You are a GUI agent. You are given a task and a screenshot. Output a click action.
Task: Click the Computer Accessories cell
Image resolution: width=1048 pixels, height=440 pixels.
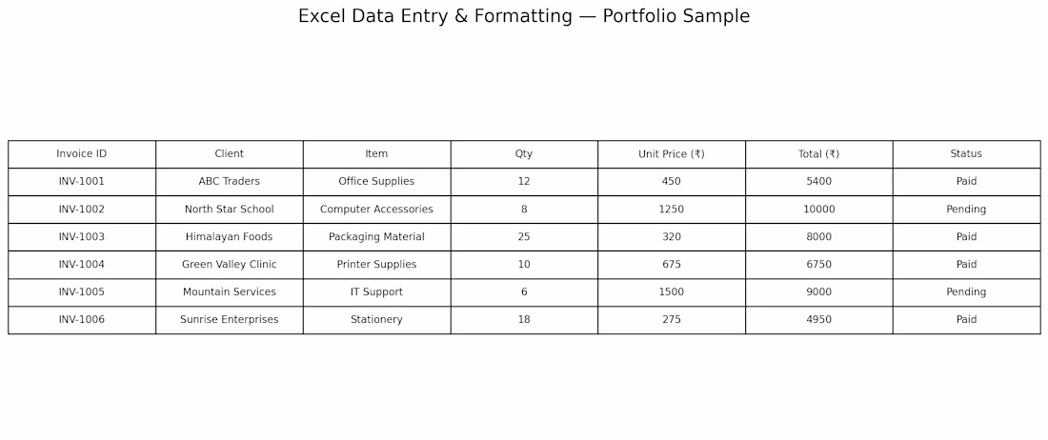(376, 210)
